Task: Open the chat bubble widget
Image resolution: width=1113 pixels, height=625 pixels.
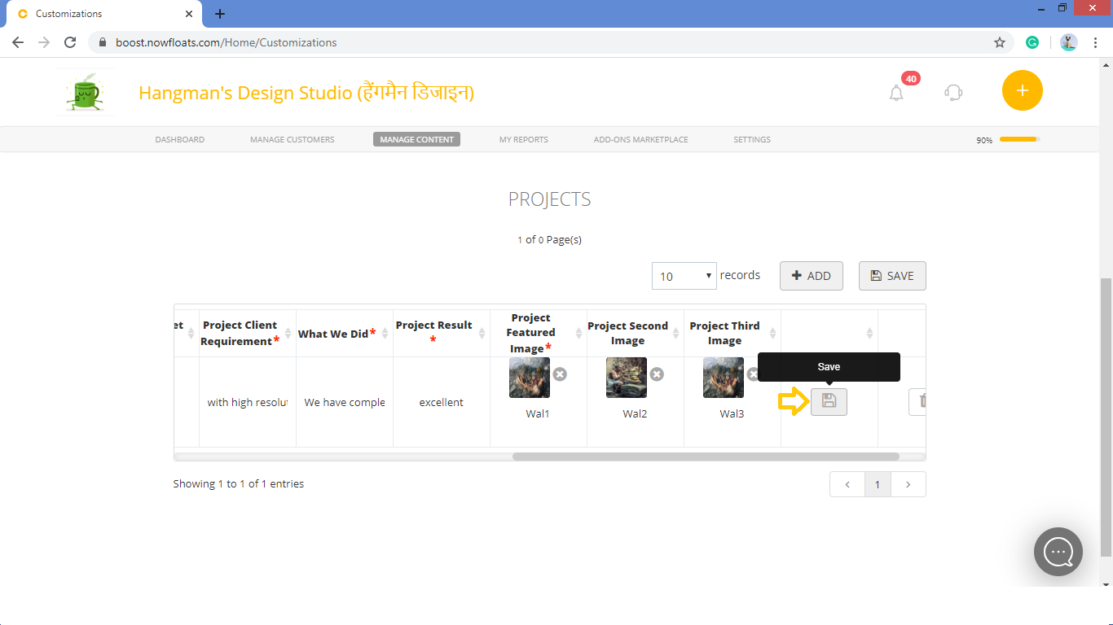Action: [1058, 552]
